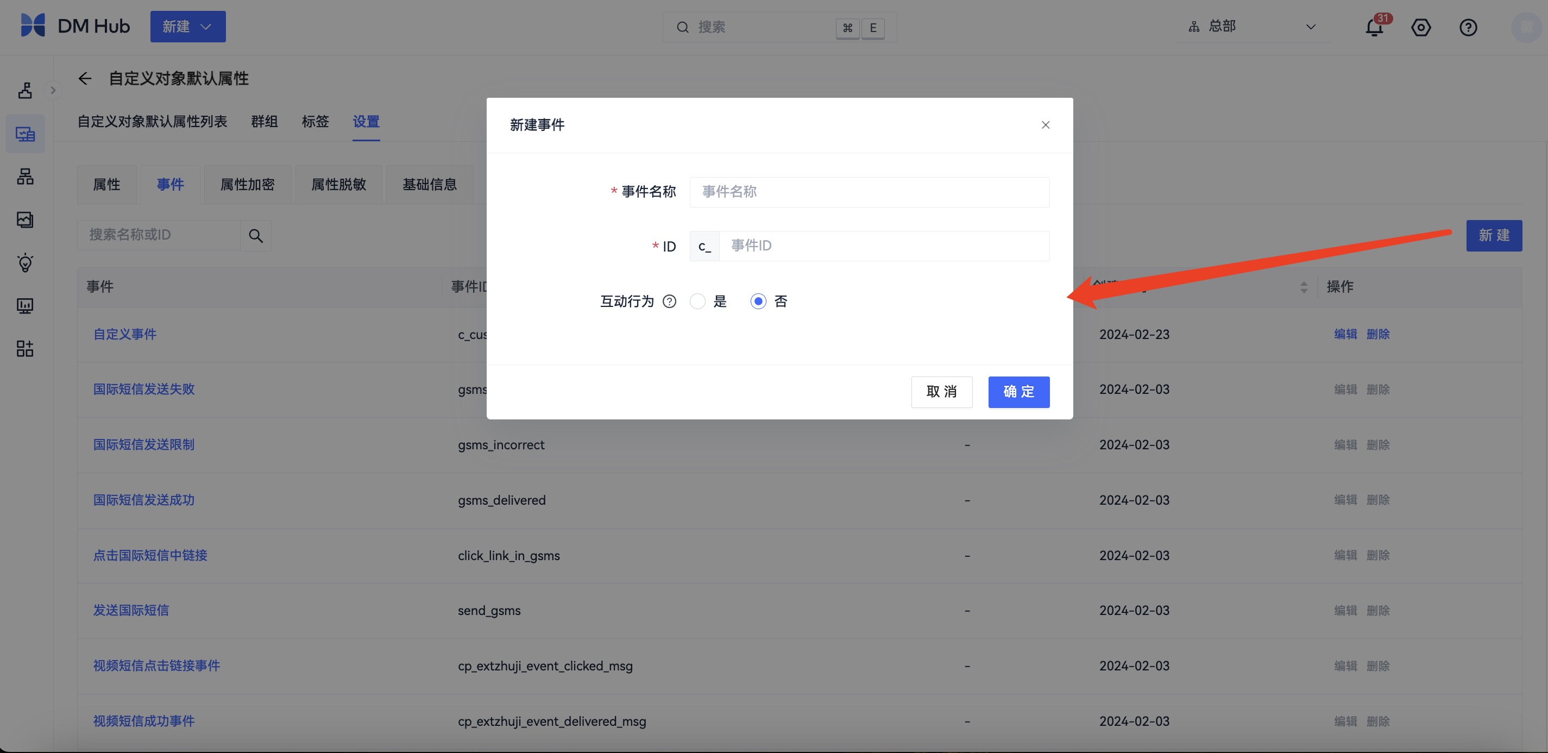
Task: Open the first sidebar icon (org person)
Action: click(25, 91)
